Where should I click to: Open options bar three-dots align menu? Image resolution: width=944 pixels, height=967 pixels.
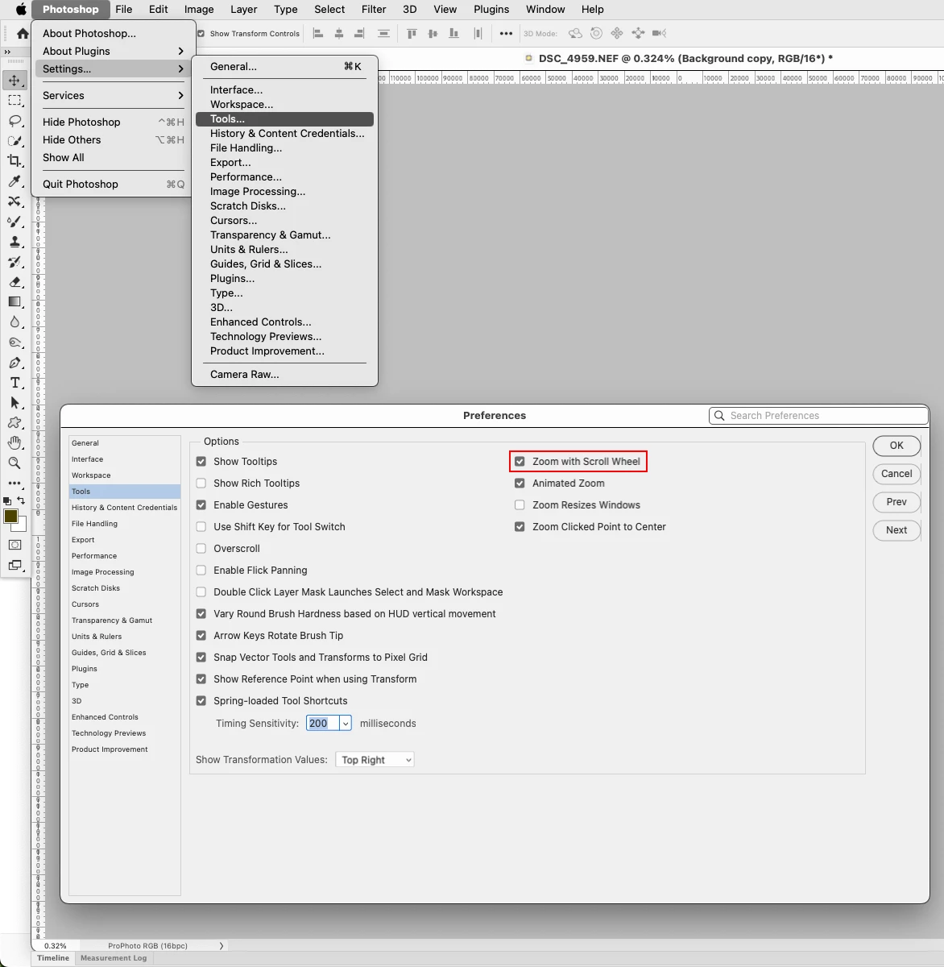[x=506, y=33]
